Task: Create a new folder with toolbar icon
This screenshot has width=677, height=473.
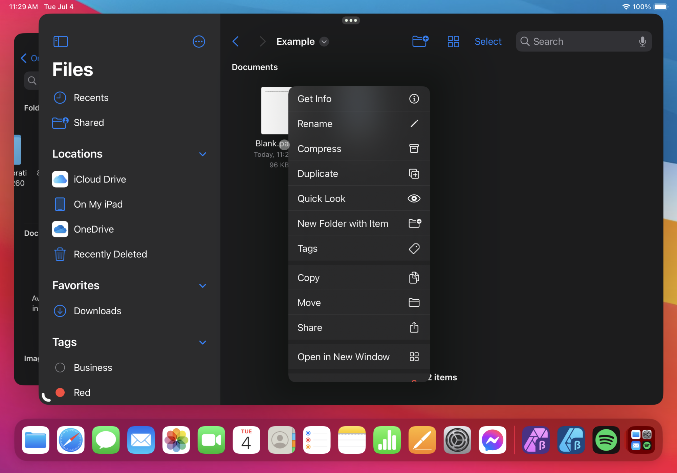Action: click(420, 41)
